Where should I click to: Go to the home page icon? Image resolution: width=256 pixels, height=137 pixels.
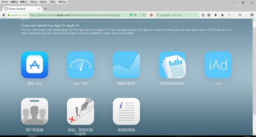coord(222,15)
